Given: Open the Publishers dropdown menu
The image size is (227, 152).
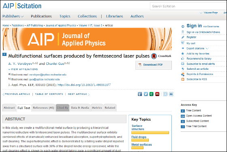Looking at the screenshot, I should coord(13,16).
